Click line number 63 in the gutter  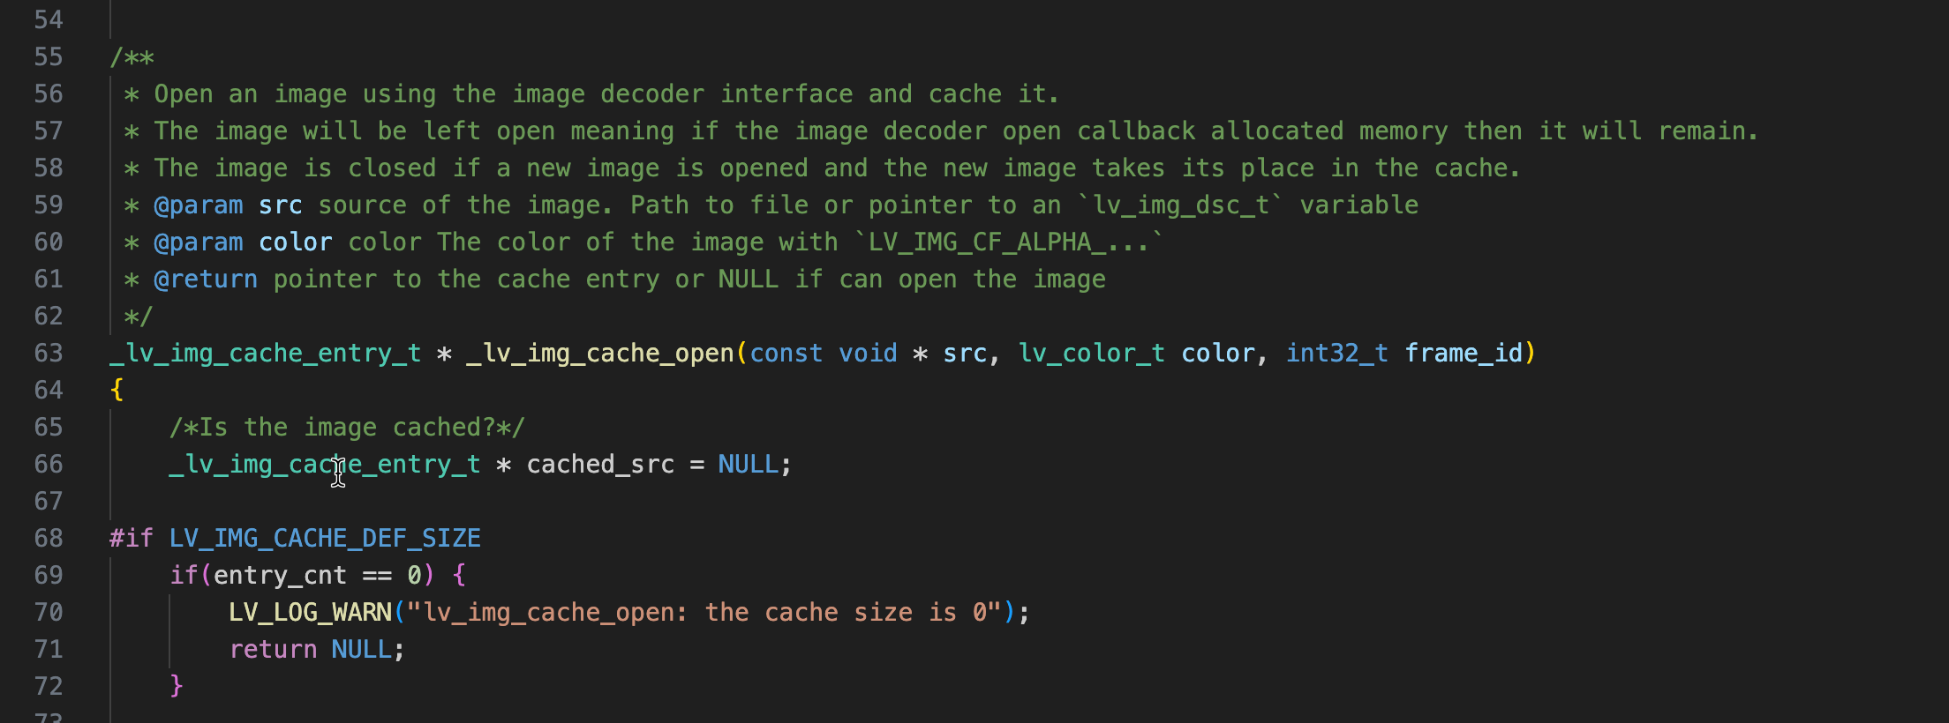[49, 353]
